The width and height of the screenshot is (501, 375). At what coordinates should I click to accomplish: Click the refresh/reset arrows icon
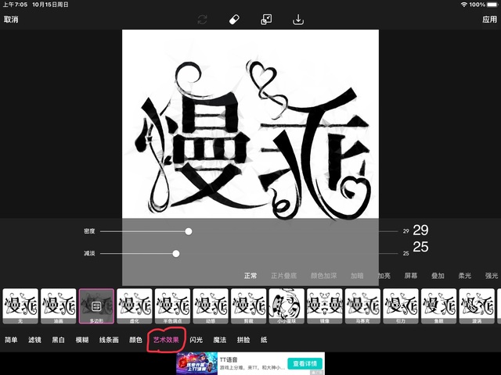click(204, 20)
